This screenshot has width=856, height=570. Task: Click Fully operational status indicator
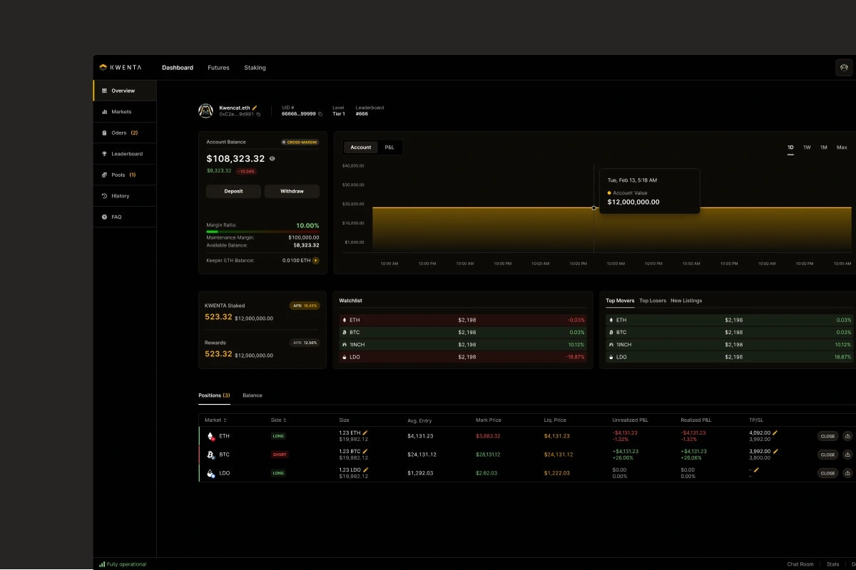(x=123, y=564)
